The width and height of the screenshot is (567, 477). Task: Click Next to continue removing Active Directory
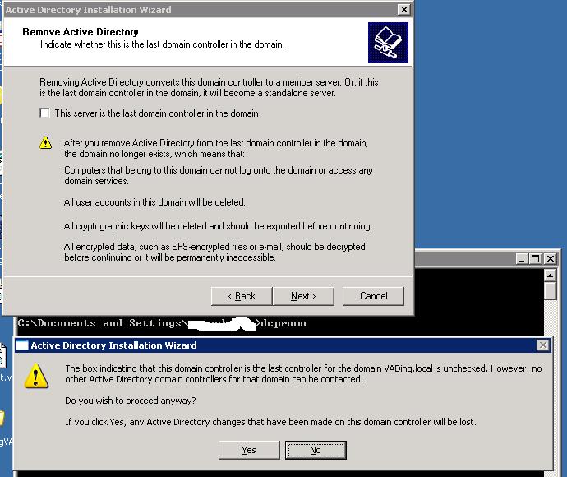pos(303,296)
